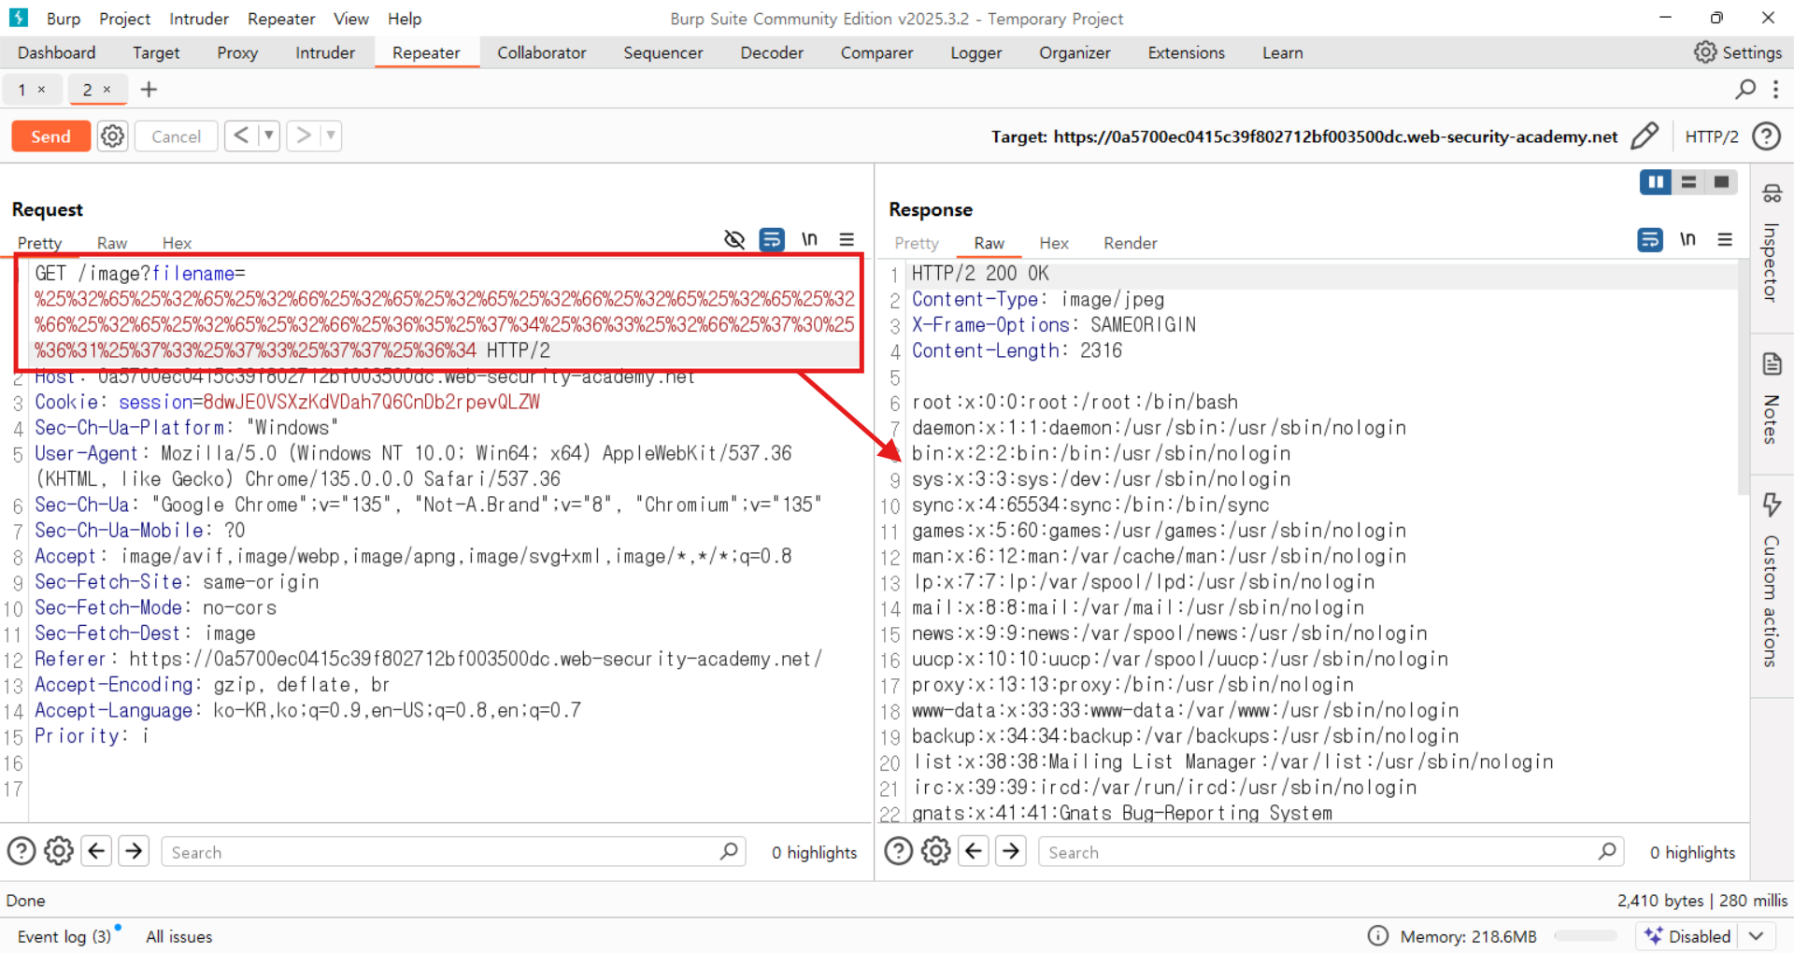Image resolution: width=1794 pixels, height=953 pixels.
Task: Toggle hide non-printable characters in request
Action: tap(734, 240)
